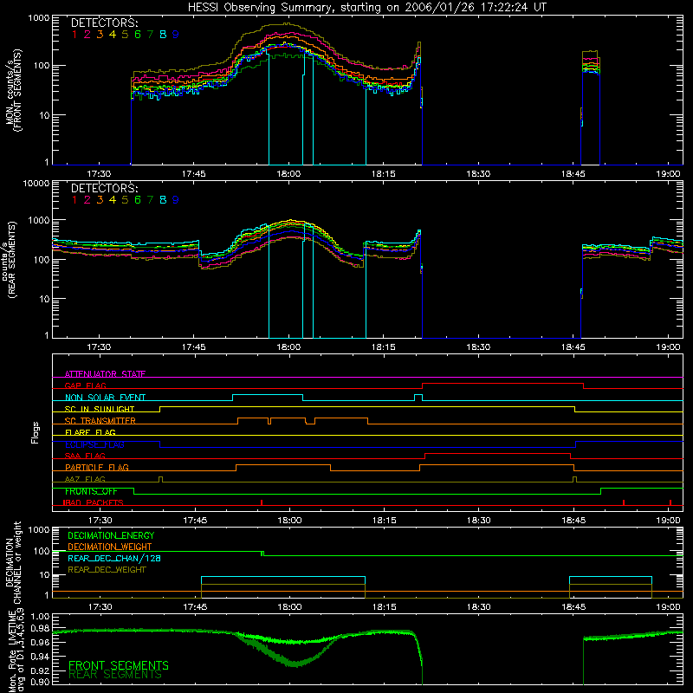
Task: Click the red BAD_PACKETS flag label
Action: click(x=93, y=503)
